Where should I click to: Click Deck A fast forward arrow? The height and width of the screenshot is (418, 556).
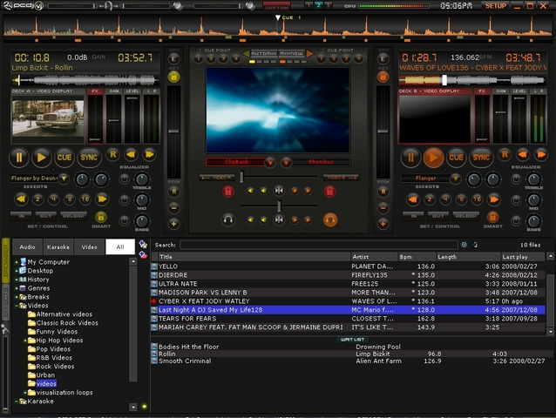tap(150, 154)
